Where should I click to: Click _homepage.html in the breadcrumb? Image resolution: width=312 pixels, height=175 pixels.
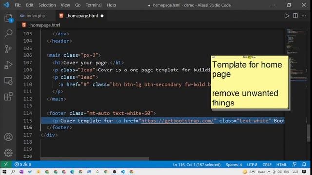[44, 25]
